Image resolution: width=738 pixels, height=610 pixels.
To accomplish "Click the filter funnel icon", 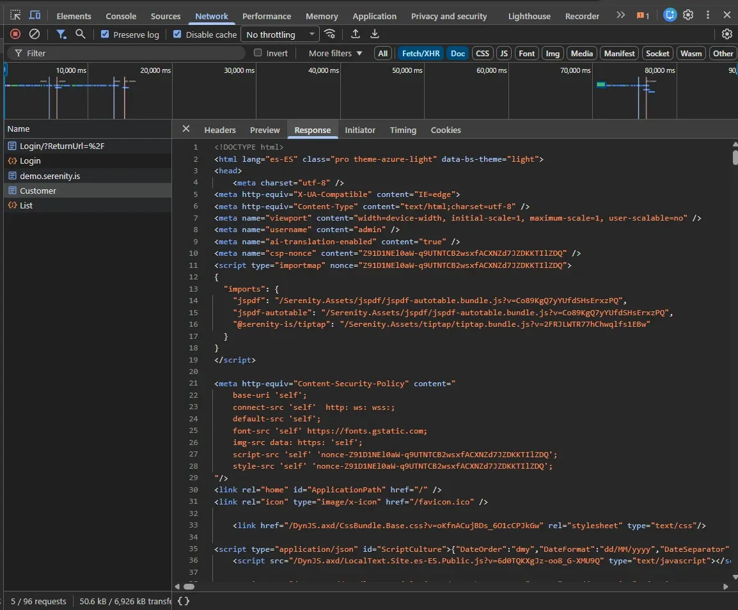I will [x=61, y=34].
